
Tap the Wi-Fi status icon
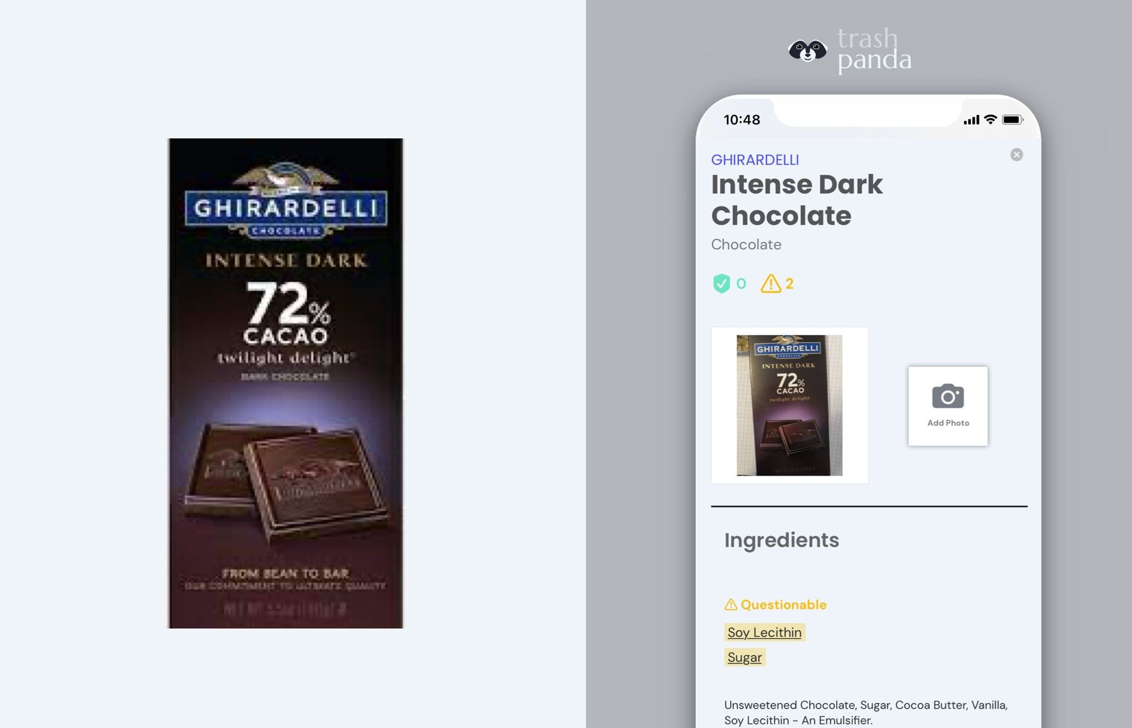[990, 120]
